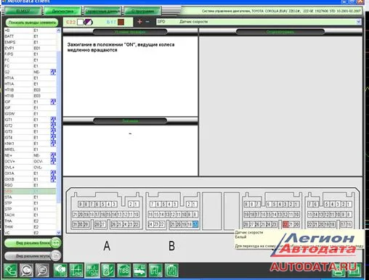The image size is (369, 280).
Task: Click the Показать выводы элемента button
Action: point(32,22)
